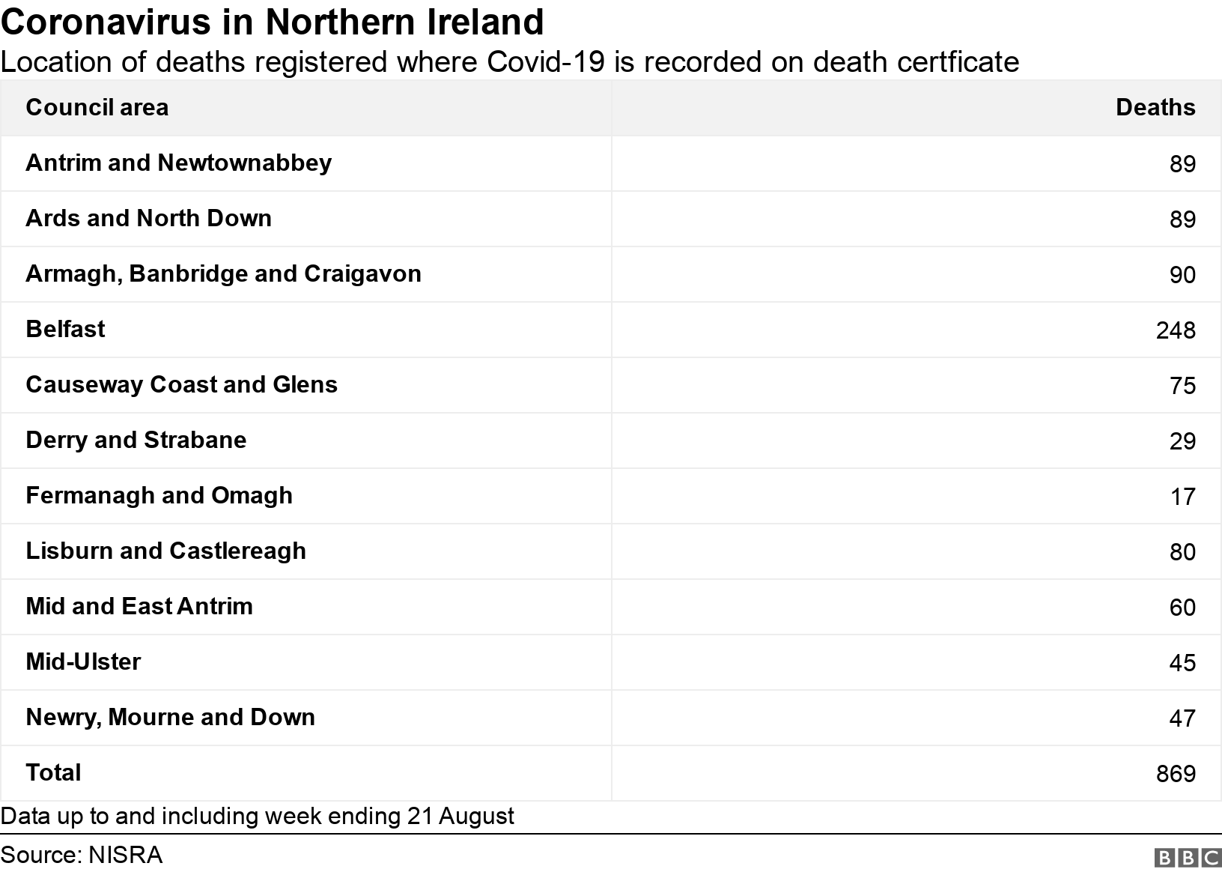This screenshot has height=875, width=1222.
Task: Select the Council area column header
Action: [97, 108]
